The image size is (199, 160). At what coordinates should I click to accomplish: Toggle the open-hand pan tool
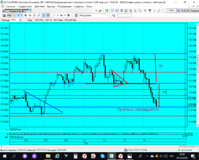click(x=48, y=15)
